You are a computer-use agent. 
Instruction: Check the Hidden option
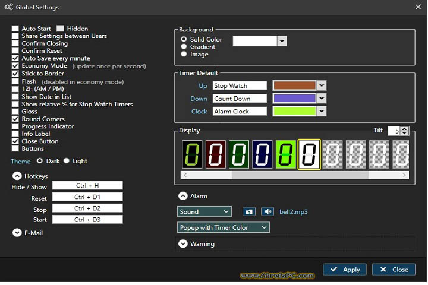click(60, 28)
